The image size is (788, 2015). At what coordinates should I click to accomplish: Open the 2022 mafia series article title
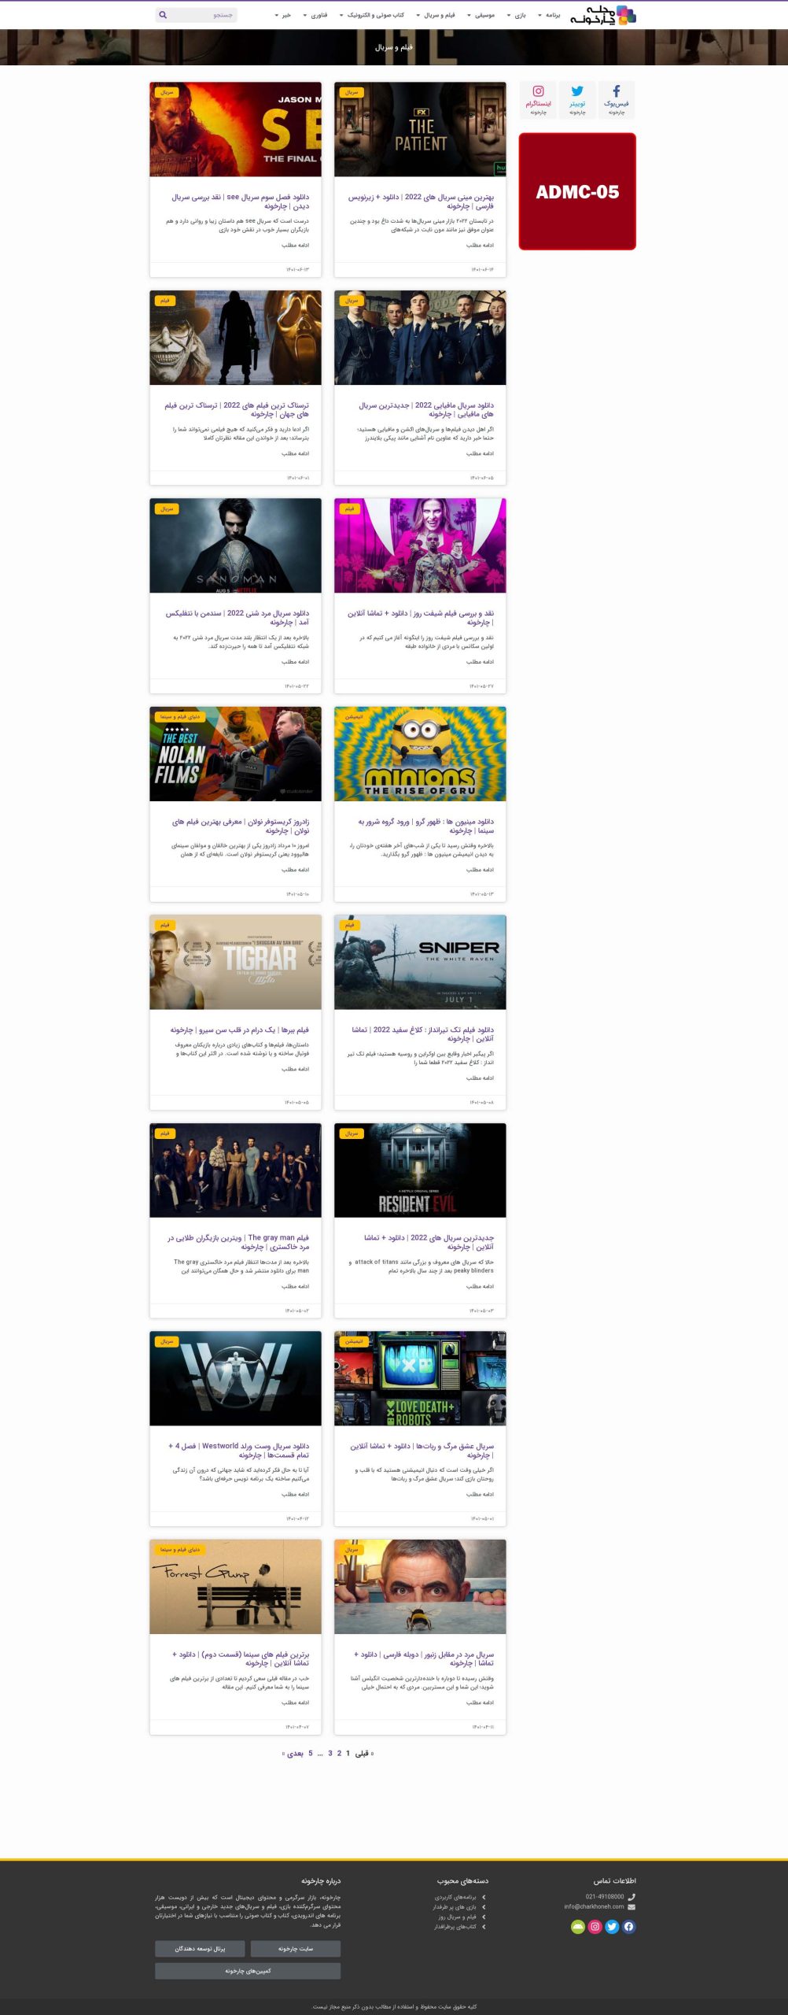(426, 409)
